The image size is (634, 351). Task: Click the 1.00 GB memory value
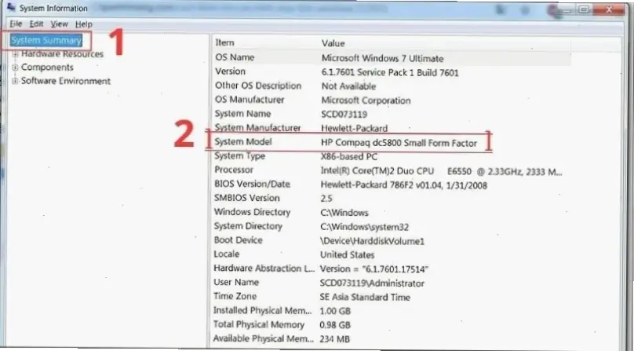click(335, 311)
